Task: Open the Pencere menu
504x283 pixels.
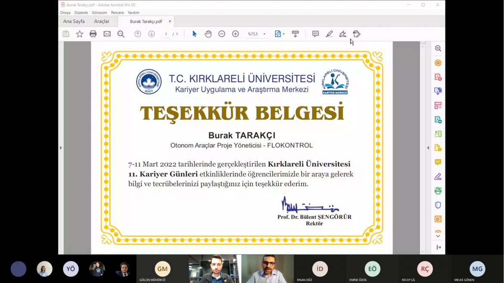Action: [117, 12]
